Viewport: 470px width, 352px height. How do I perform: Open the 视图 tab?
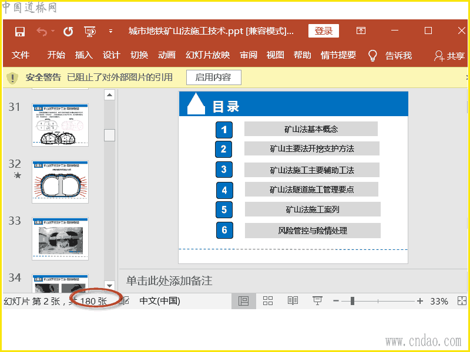(x=275, y=55)
